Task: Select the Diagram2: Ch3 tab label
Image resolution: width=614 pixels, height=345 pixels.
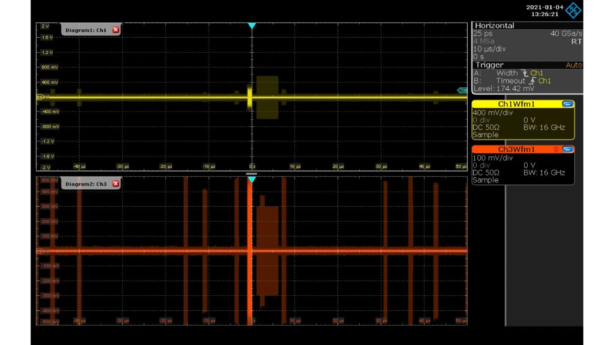Action: click(86, 183)
